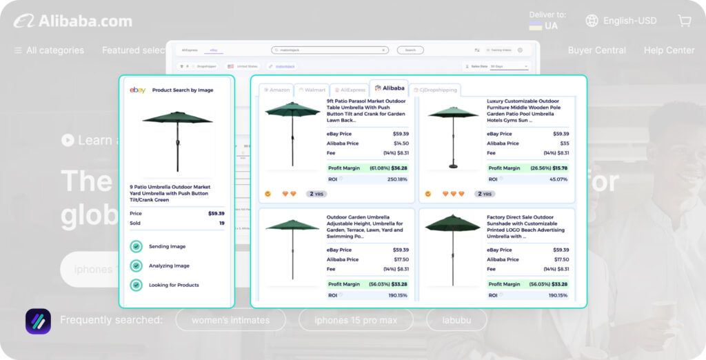Click the Looking for Products check mark
This screenshot has height=360, width=706.
[136, 286]
